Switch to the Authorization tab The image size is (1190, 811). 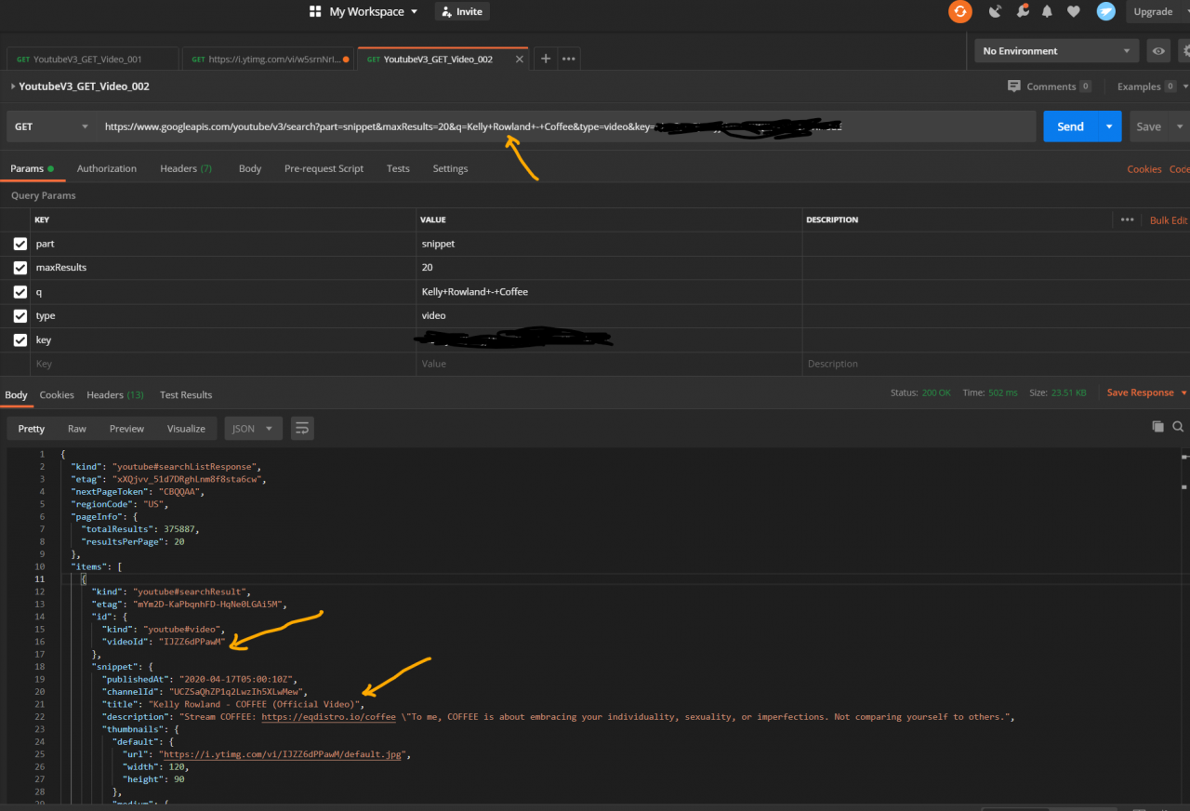[x=106, y=169]
